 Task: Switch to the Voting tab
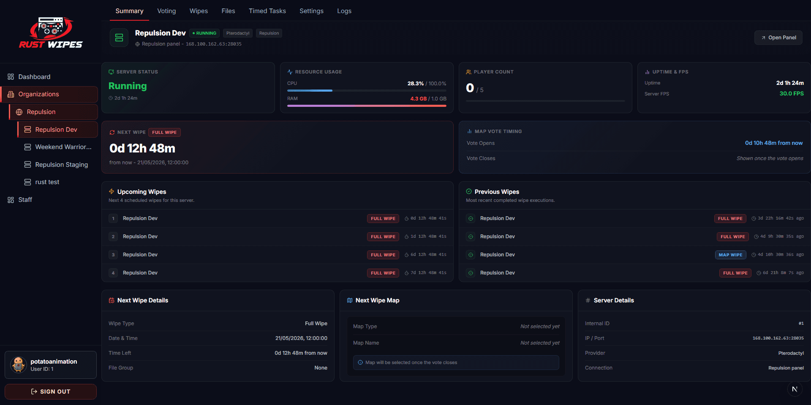(166, 11)
